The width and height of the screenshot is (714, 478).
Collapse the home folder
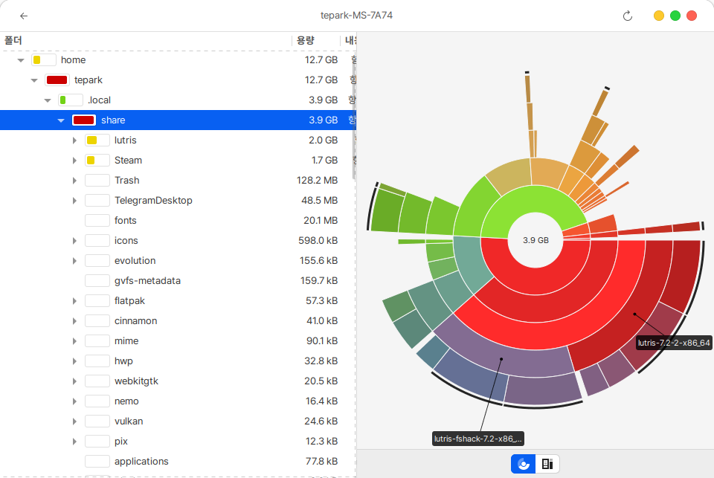coord(21,60)
